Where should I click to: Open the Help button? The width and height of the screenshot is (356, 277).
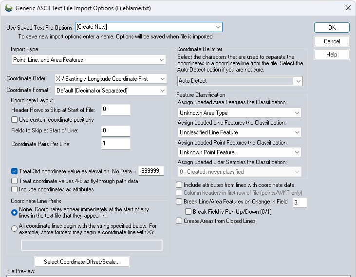[x=332, y=55]
